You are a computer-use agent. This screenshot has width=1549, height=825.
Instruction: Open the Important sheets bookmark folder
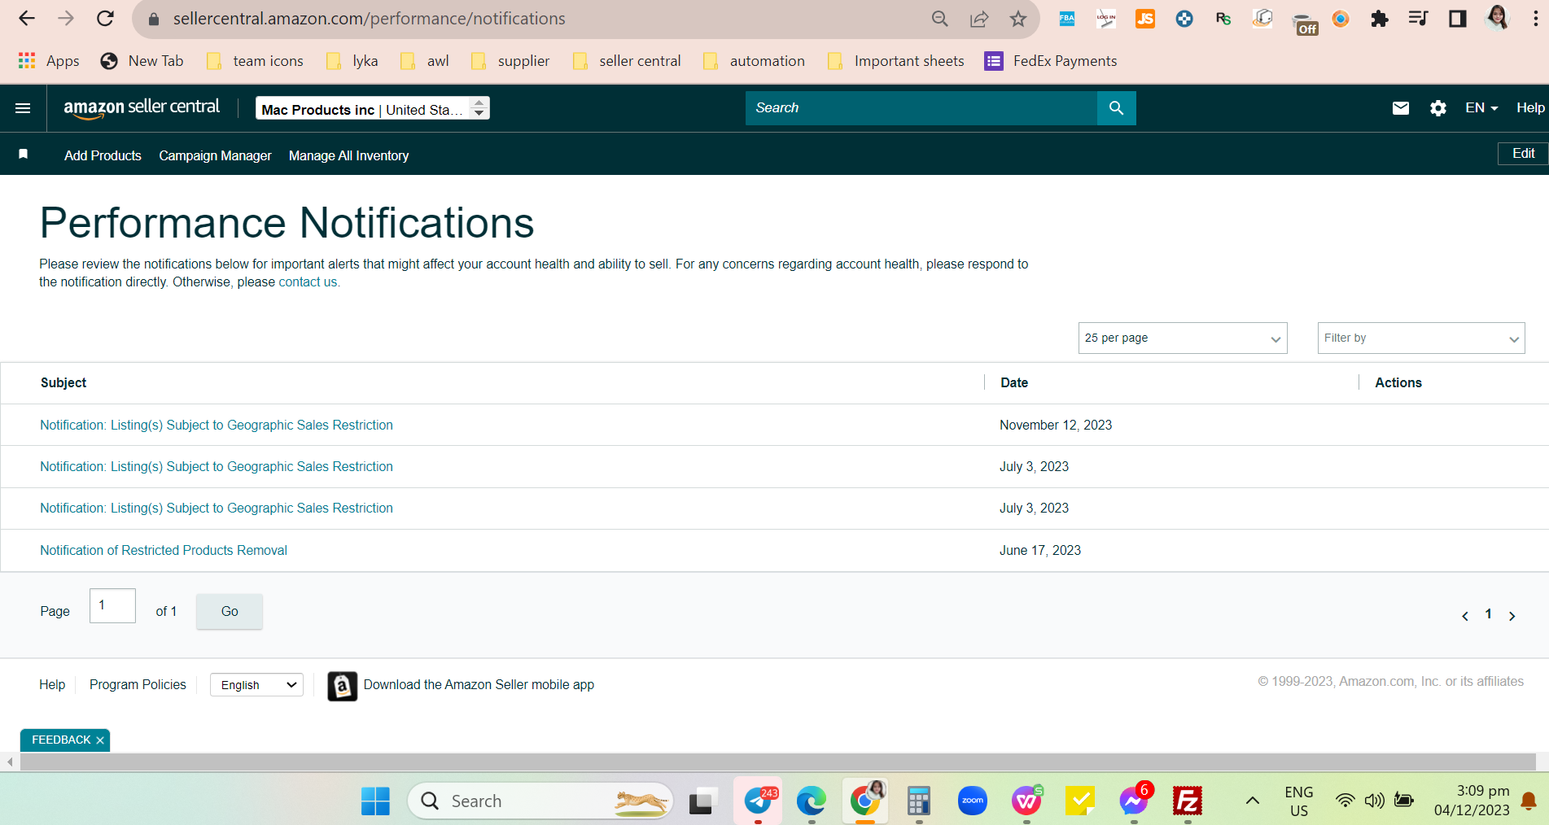tap(895, 61)
